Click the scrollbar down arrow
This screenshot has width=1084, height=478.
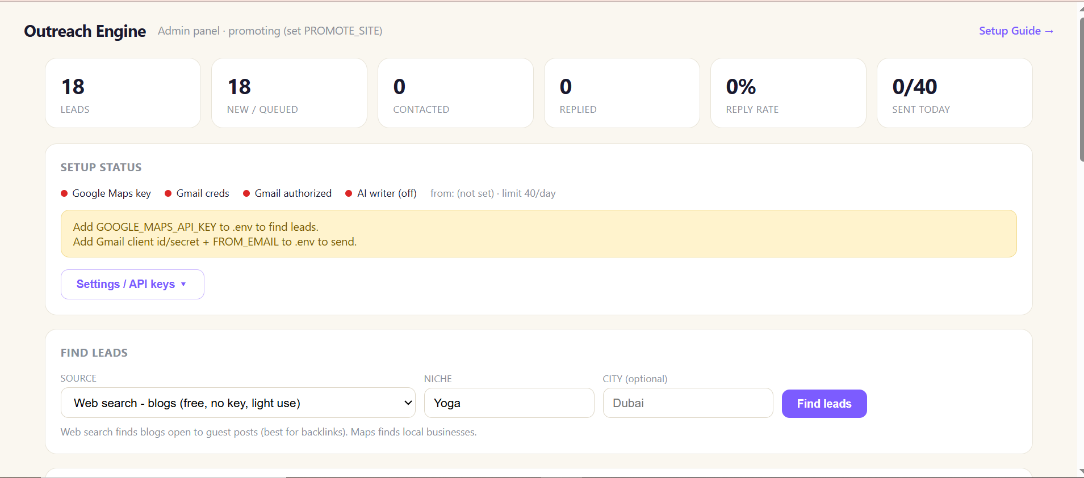coord(1081,472)
